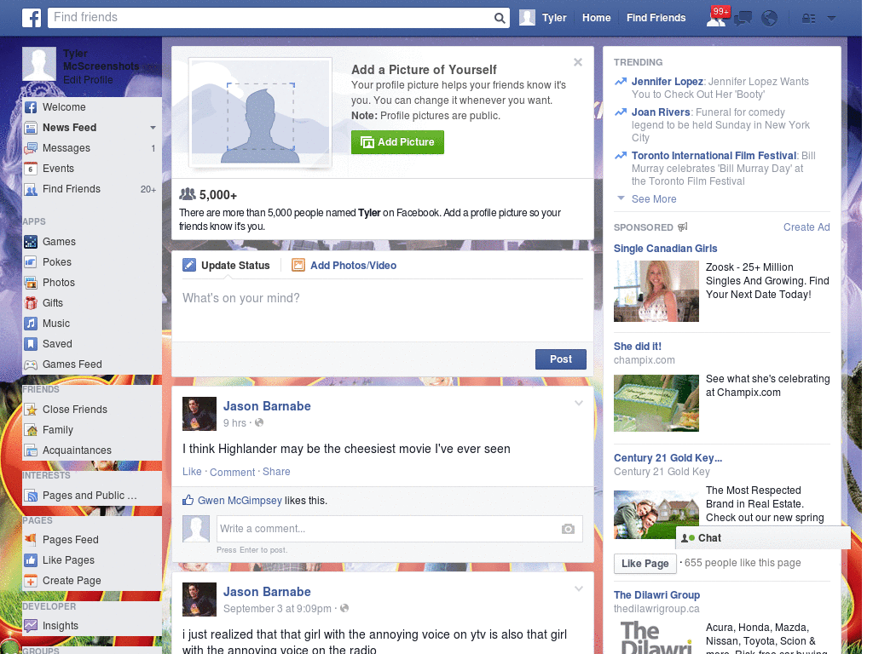Open options chevron on Highlander post
The width and height of the screenshot is (873, 654).
click(579, 403)
